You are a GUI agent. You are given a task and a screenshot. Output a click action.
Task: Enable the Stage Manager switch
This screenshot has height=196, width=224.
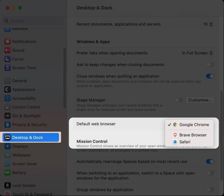[x=179, y=100]
